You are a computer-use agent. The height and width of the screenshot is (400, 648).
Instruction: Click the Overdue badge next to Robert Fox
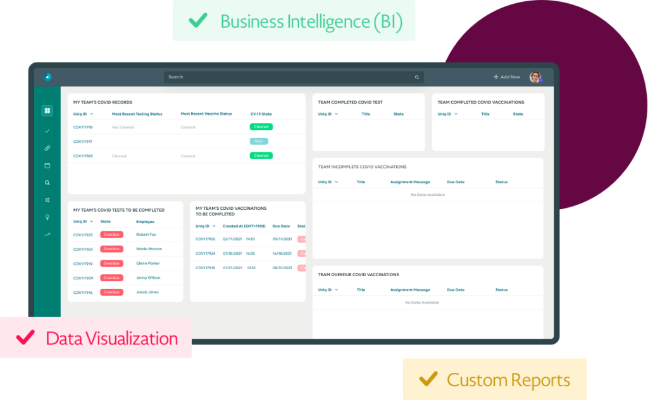(111, 234)
